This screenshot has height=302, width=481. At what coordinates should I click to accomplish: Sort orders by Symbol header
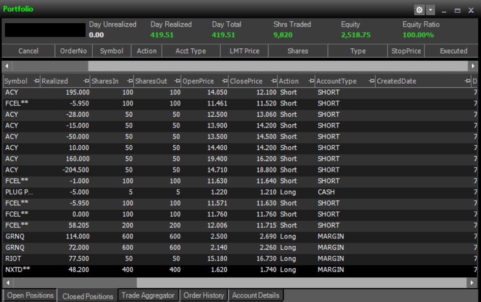[112, 51]
